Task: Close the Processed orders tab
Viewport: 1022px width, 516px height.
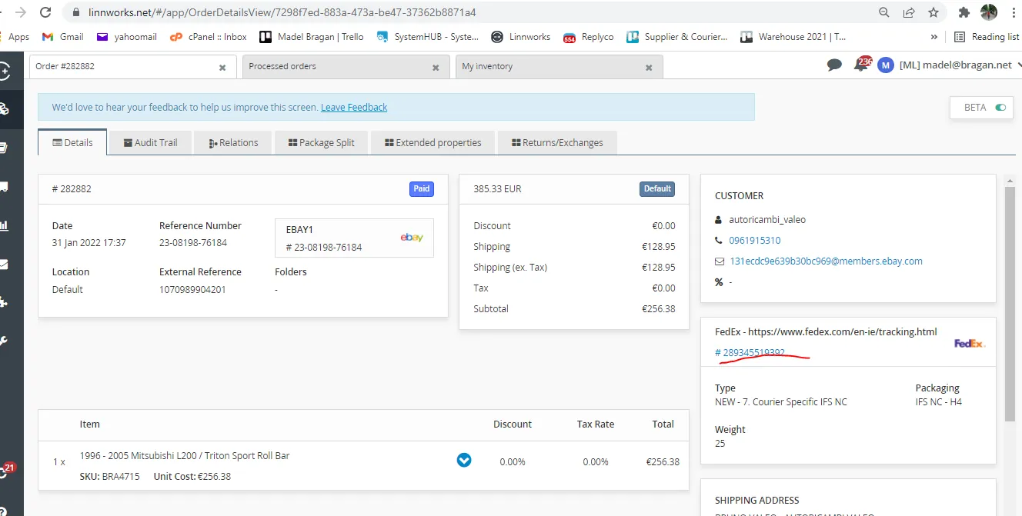Action: (436, 68)
